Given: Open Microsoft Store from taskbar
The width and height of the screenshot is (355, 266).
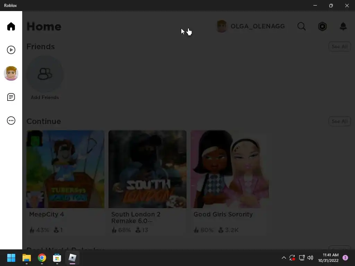Looking at the screenshot, I should (57, 258).
